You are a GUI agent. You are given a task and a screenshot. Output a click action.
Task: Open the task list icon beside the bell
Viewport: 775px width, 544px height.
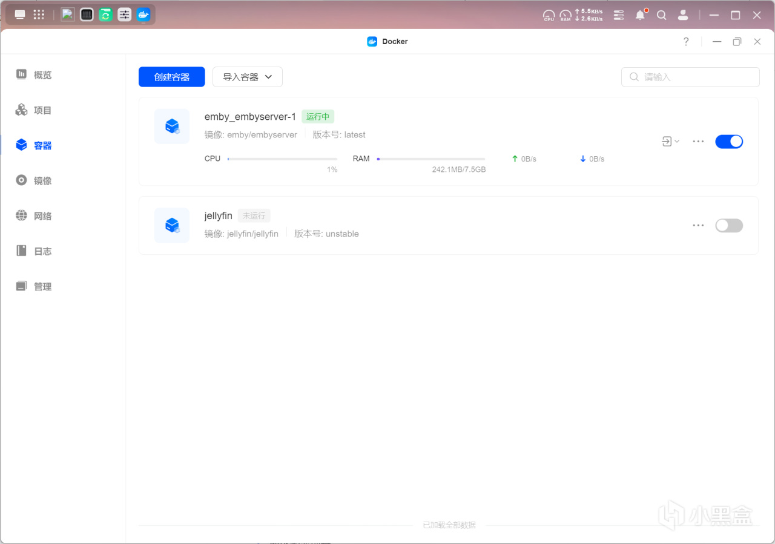pyautogui.click(x=619, y=15)
